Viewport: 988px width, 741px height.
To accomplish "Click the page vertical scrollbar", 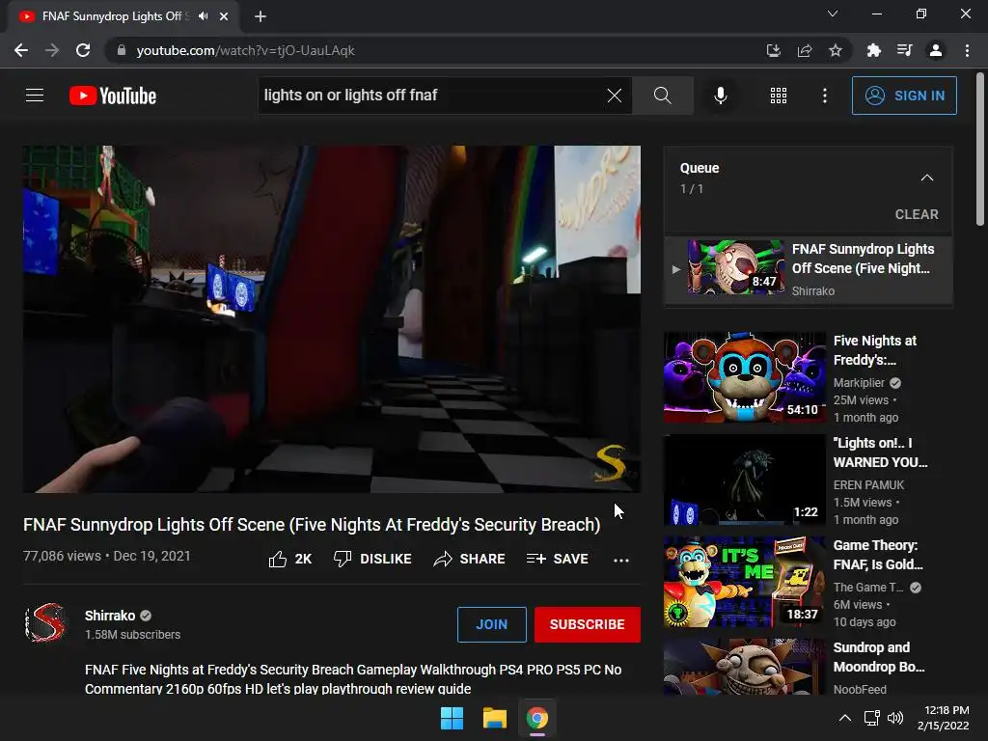I will click(980, 149).
